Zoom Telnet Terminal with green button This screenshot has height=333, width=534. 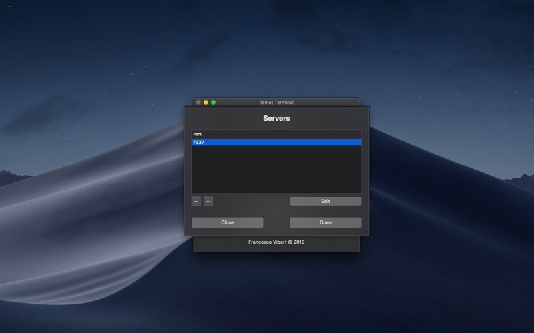click(213, 102)
